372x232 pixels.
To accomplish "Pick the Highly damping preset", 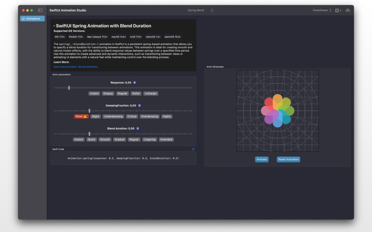I will pos(167,116).
